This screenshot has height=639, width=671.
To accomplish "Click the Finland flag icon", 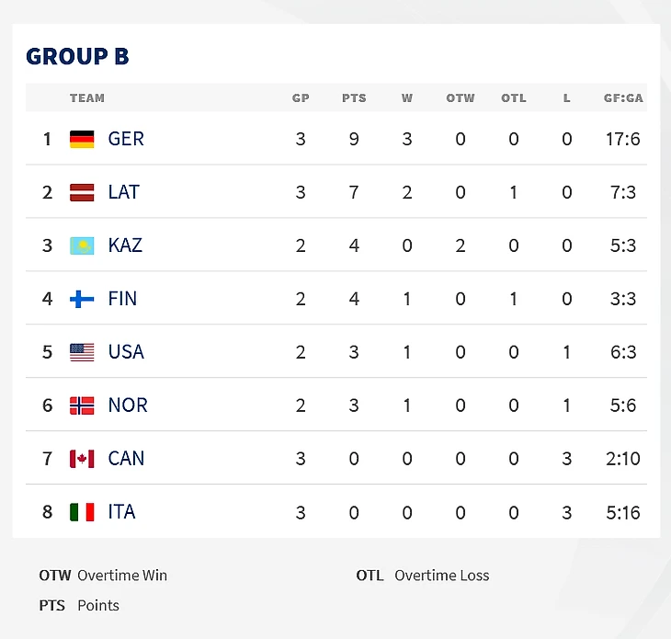I will point(82,299).
